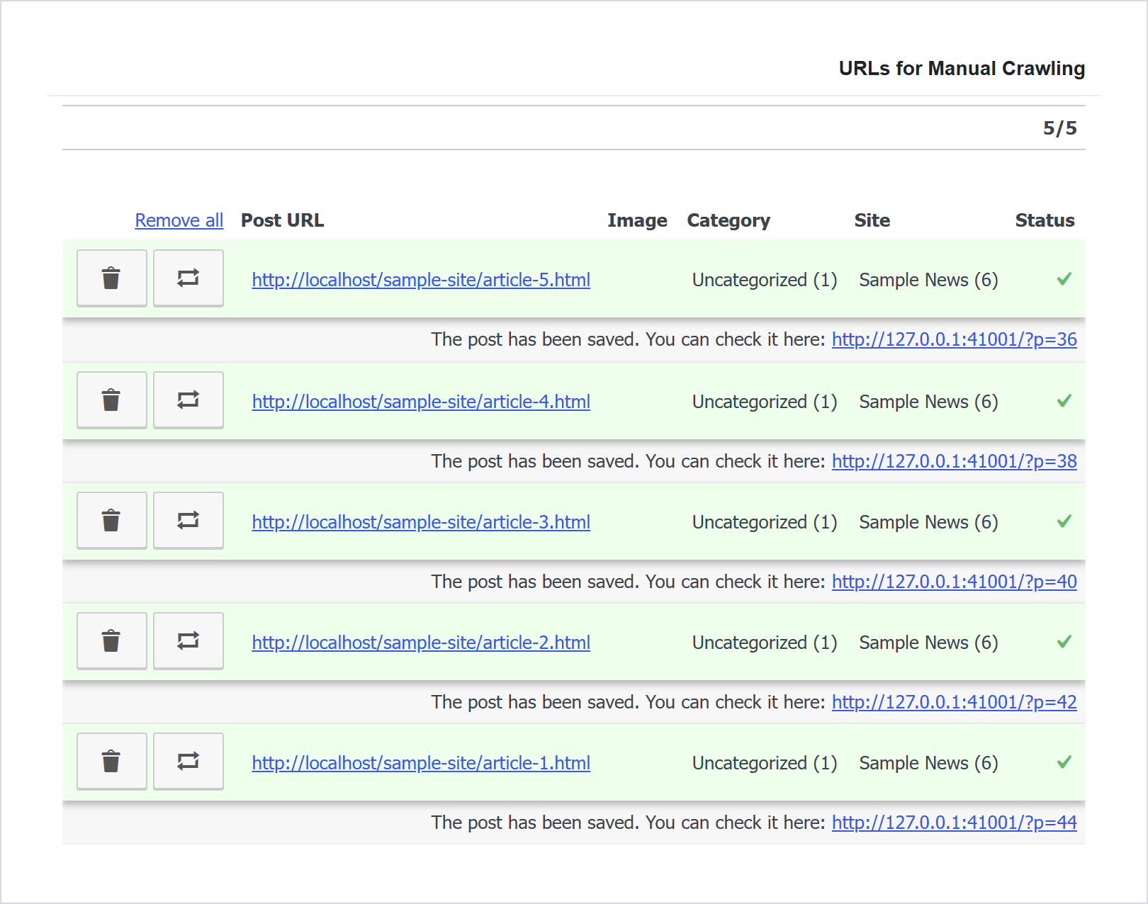Open saved post link ?p=42
Viewport: 1148px width, 904px height.
pyautogui.click(x=955, y=702)
